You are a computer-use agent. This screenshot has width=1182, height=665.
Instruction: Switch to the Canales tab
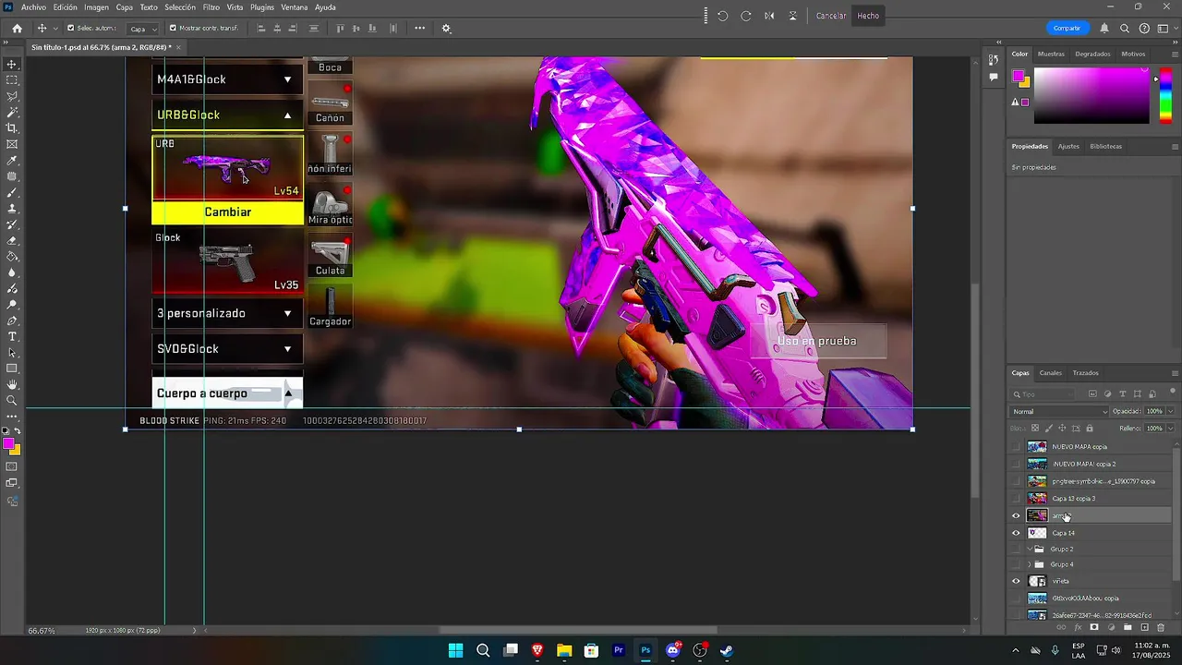click(x=1051, y=373)
